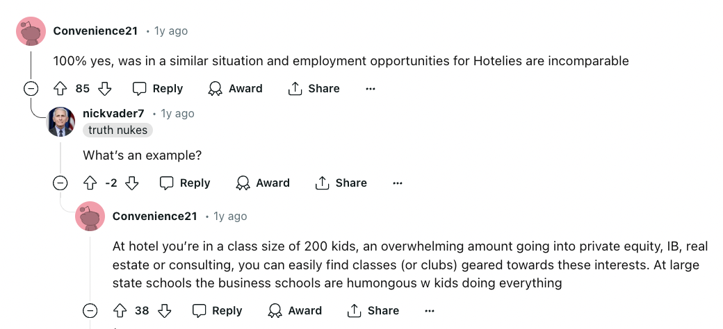Screen dimensions: 723x329
Task: Open more options on nickvader7's comment
Action: (x=398, y=183)
